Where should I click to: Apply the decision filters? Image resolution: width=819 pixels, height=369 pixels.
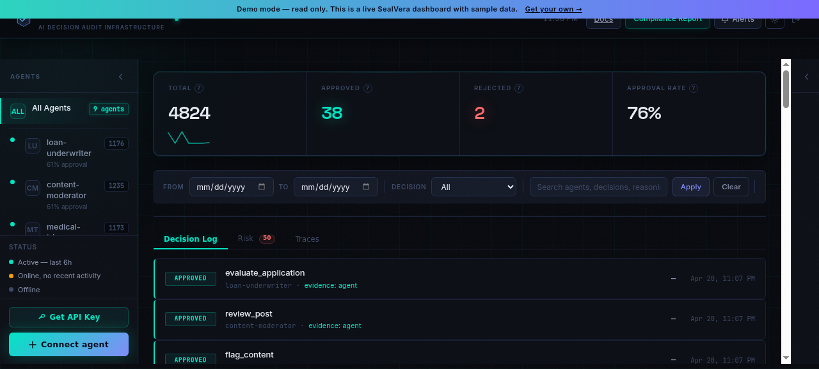(x=691, y=187)
